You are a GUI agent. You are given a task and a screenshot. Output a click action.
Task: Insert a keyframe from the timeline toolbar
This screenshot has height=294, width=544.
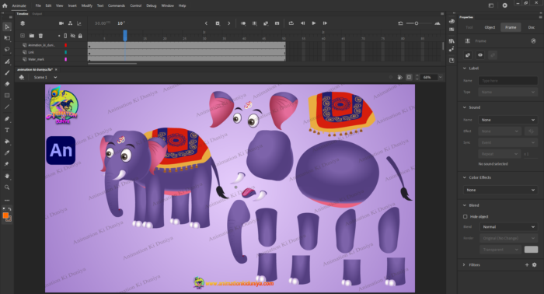pyautogui.click(x=218, y=23)
